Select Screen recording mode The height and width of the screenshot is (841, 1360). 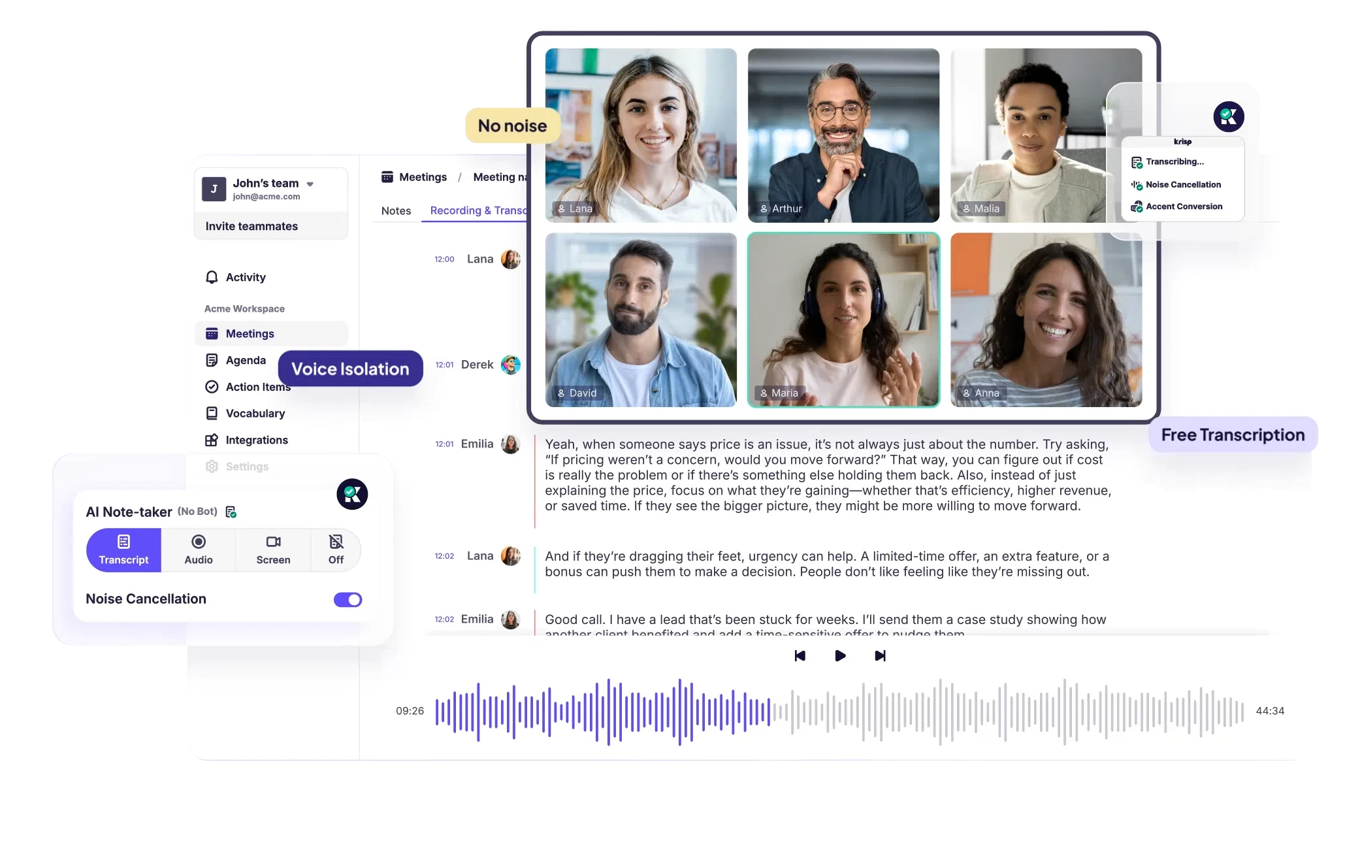point(273,550)
